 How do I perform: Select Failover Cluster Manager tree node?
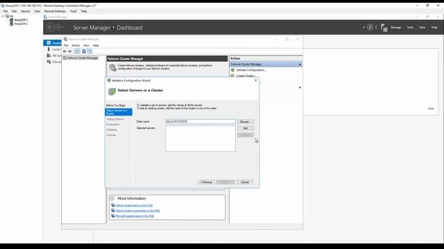pos(83,58)
